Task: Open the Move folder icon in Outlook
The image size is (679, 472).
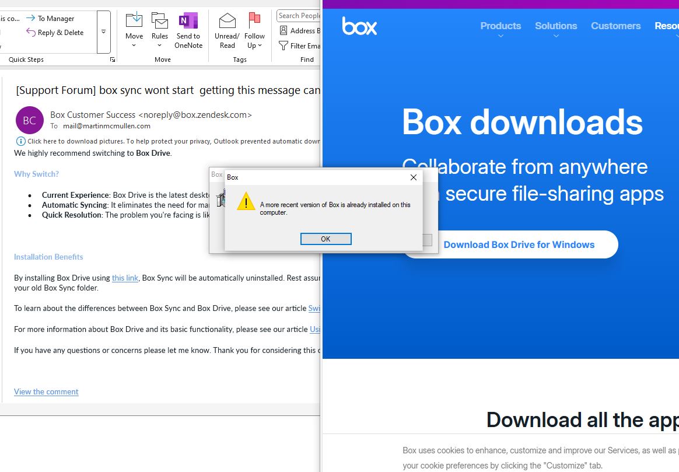Action: coord(134,20)
